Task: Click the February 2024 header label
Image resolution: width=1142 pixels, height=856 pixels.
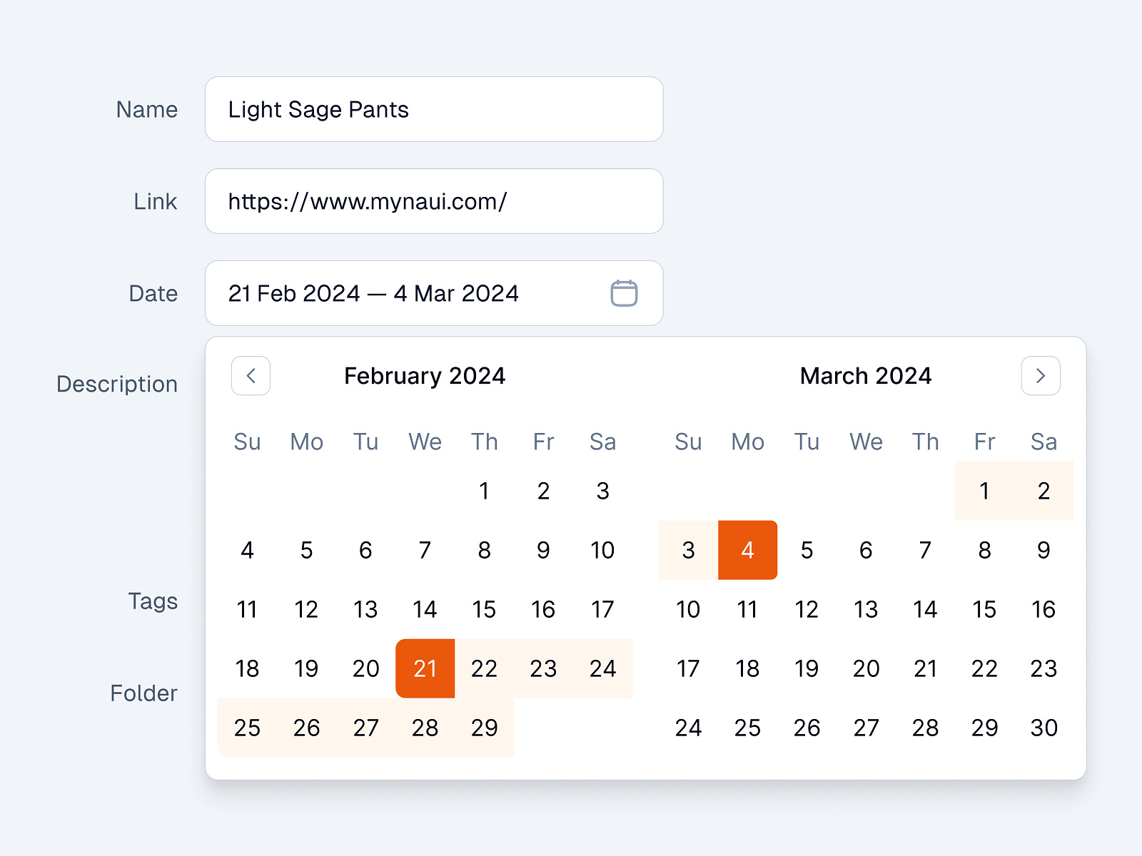Action: (x=425, y=376)
